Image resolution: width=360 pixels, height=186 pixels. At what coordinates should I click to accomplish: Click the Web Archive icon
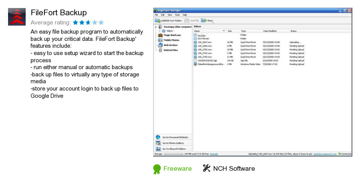(160, 45)
